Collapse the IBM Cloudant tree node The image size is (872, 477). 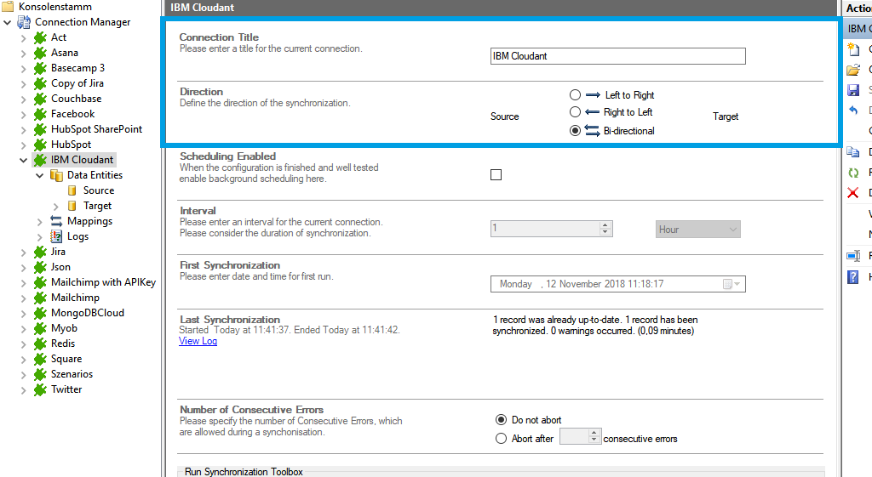click(x=23, y=160)
